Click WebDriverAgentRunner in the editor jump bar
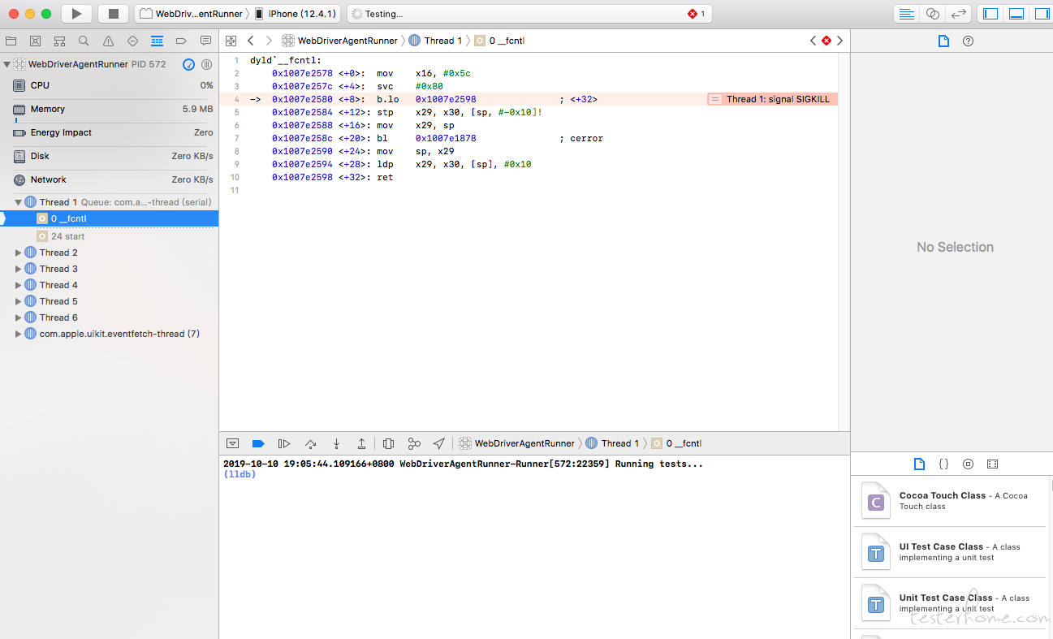The width and height of the screenshot is (1053, 639). point(340,41)
